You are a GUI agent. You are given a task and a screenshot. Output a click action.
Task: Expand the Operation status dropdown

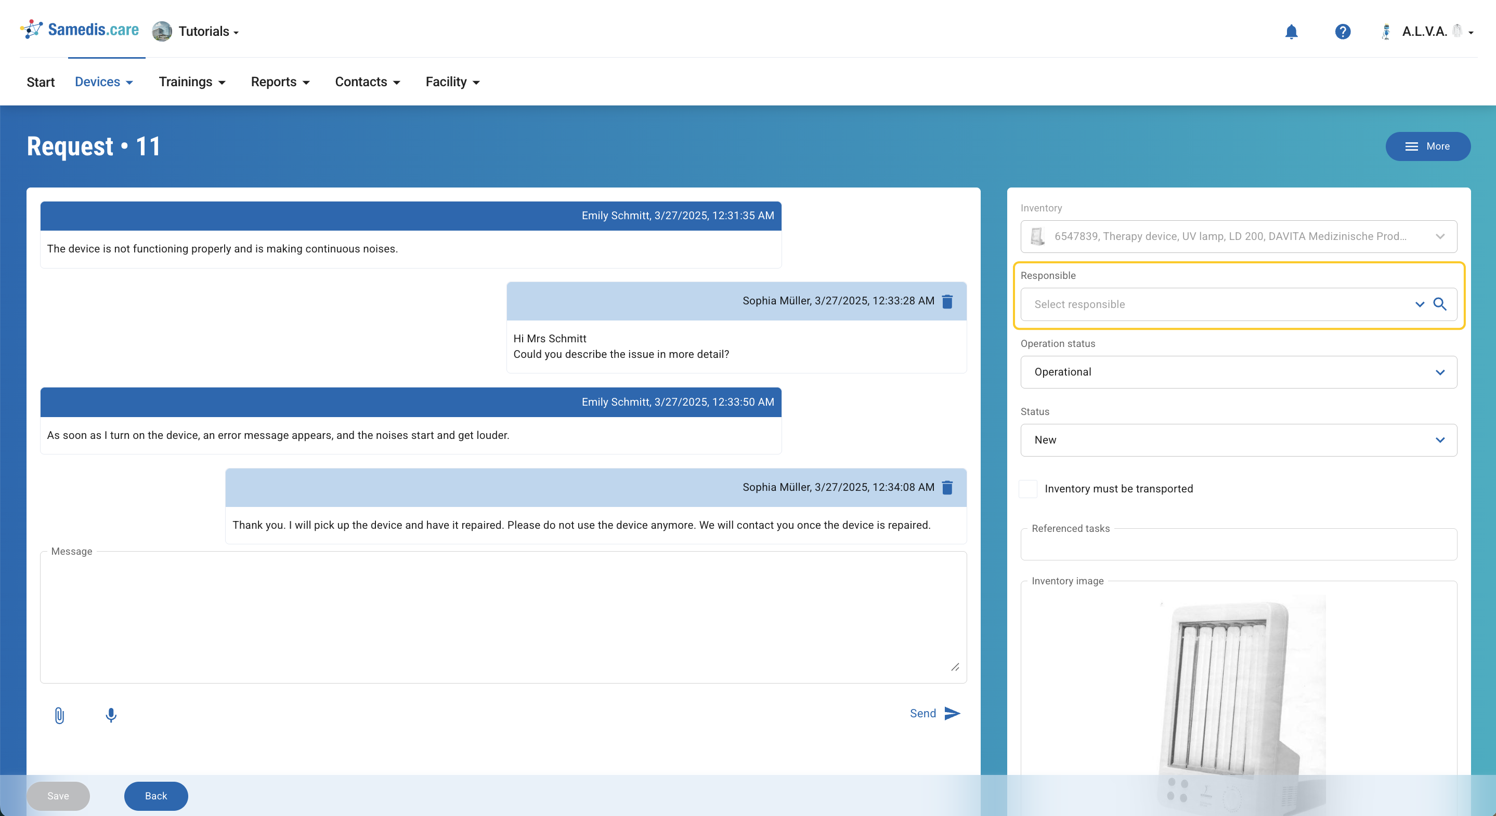[1440, 372]
